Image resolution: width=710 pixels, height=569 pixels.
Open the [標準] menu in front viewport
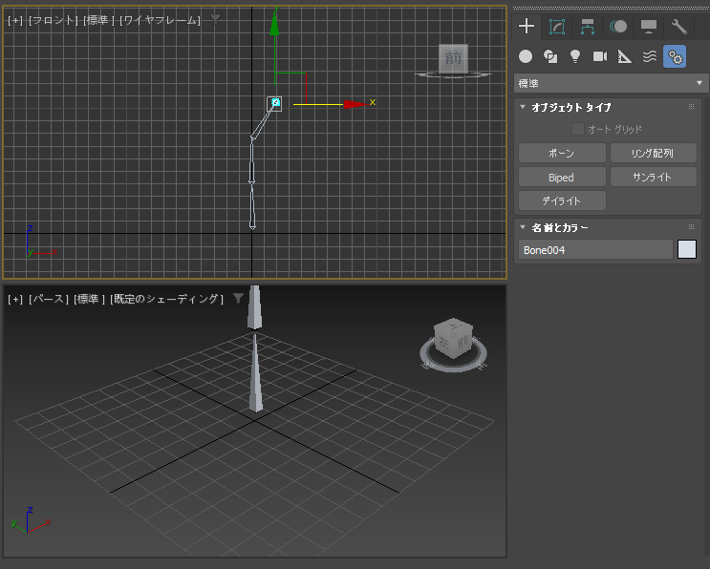tap(99, 20)
